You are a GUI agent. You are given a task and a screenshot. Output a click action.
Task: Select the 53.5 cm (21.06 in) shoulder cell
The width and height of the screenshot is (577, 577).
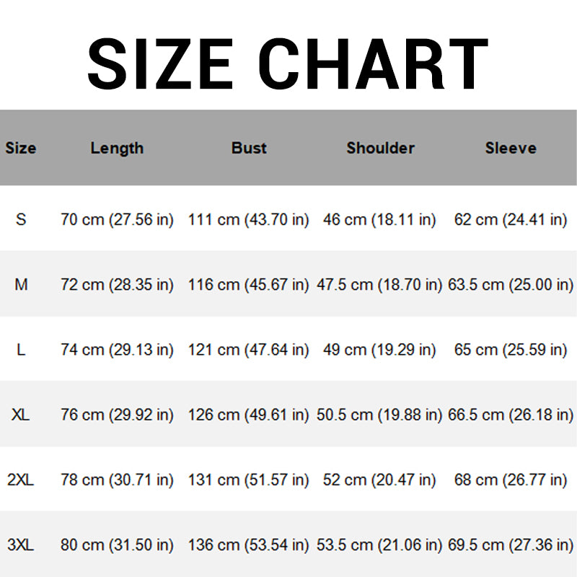[379, 545]
